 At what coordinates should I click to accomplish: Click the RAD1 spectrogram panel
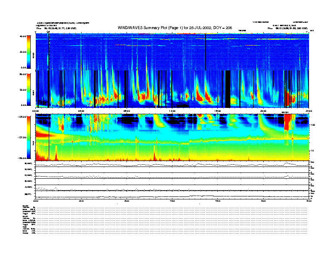[x=172, y=89]
